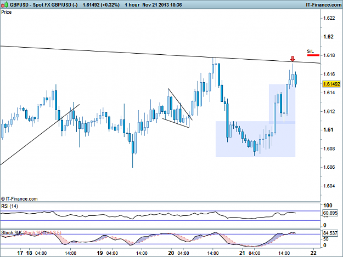Click date 17 on time axis
This screenshot has width=343, height=257.
pyautogui.click(x=20, y=253)
